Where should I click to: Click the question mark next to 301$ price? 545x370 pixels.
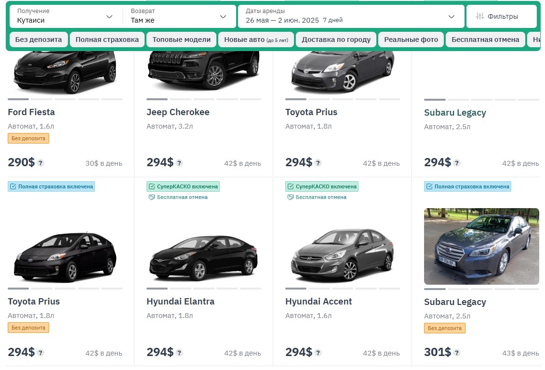[x=457, y=353]
